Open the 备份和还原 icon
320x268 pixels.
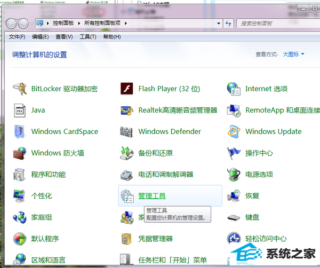(127, 153)
